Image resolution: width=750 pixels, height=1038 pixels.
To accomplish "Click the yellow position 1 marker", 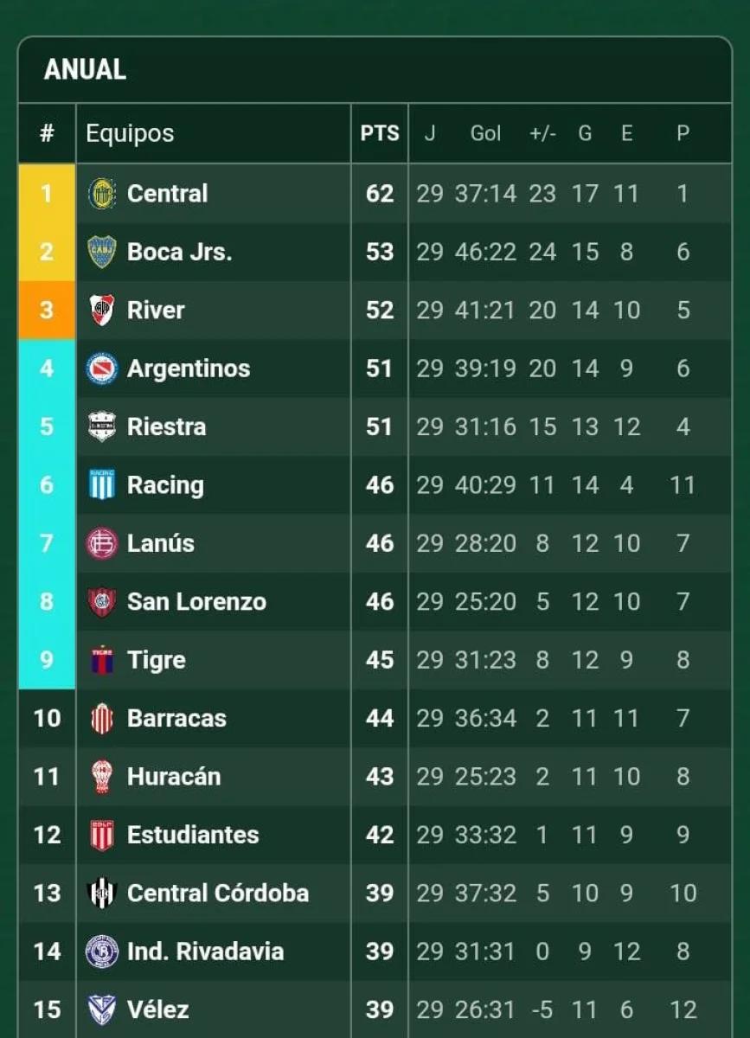I will [x=47, y=193].
